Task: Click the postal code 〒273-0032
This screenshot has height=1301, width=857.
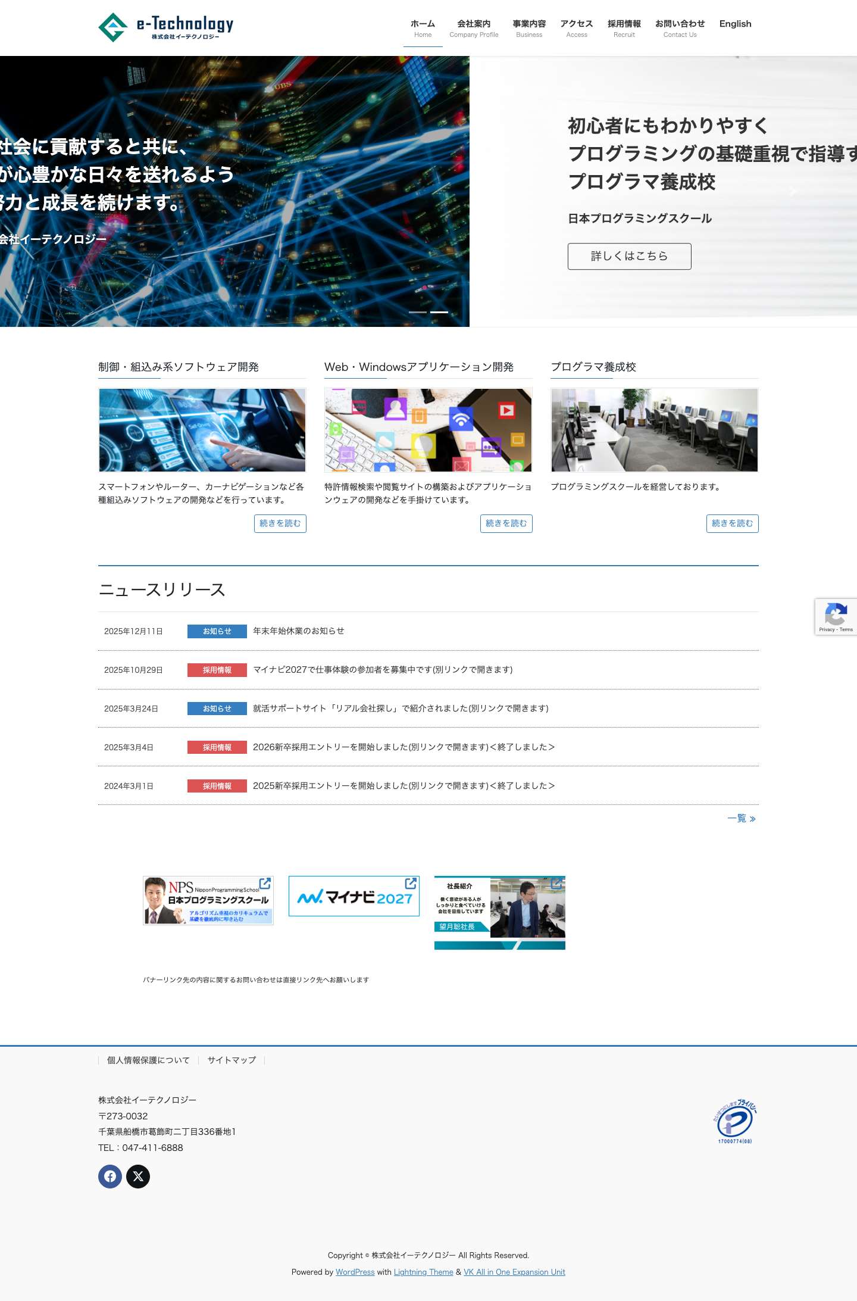Action: pyautogui.click(x=123, y=1116)
